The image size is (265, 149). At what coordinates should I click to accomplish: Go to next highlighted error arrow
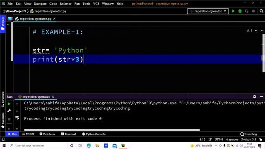click(x=262, y=30)
